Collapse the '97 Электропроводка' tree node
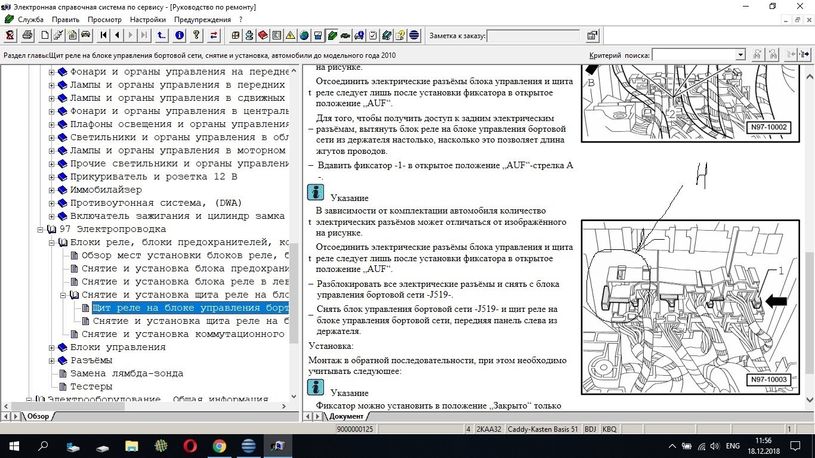This screenshot has width=815, height=458. 41,229
